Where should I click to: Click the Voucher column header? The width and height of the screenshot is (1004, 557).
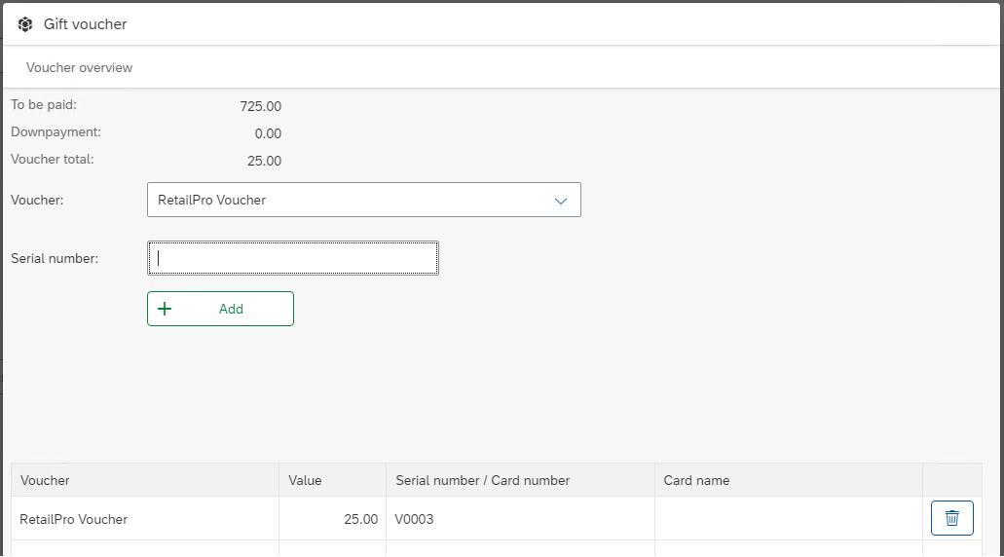coord(45,480)
